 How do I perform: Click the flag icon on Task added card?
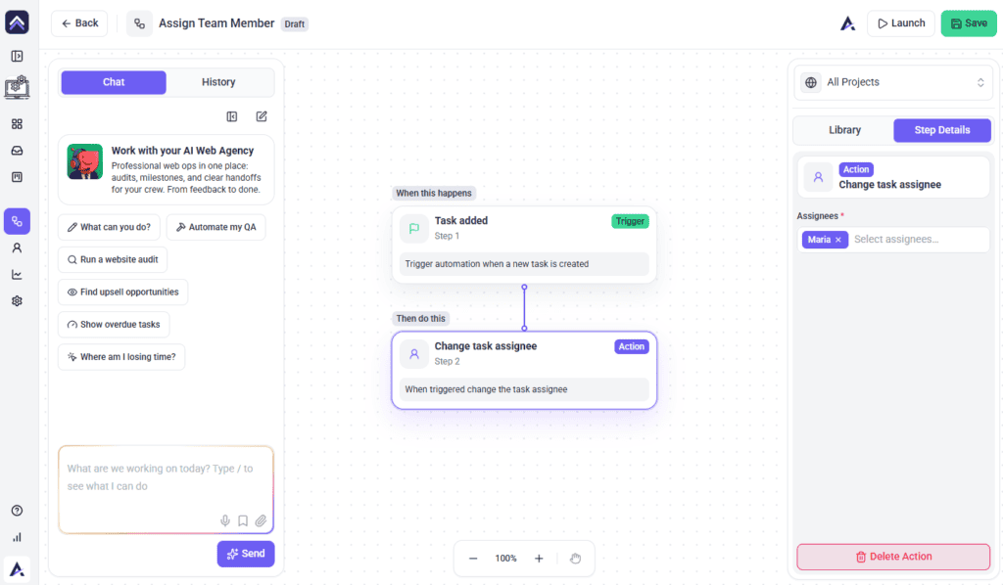414,228
